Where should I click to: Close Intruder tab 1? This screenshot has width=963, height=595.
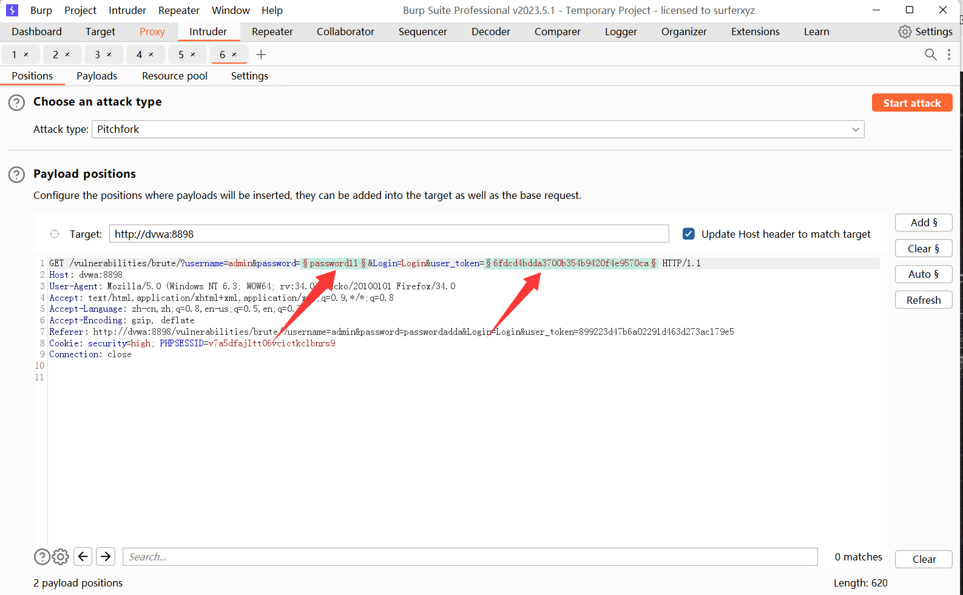click(x=26, y=55)
